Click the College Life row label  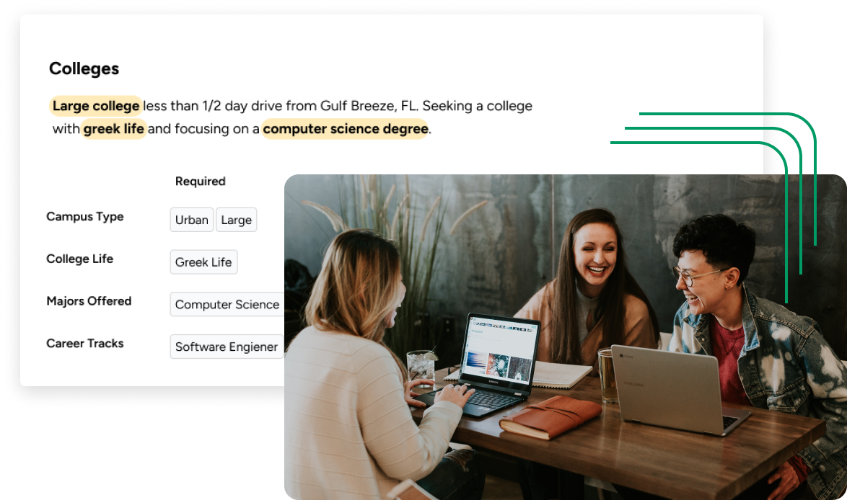coord(80,259)
